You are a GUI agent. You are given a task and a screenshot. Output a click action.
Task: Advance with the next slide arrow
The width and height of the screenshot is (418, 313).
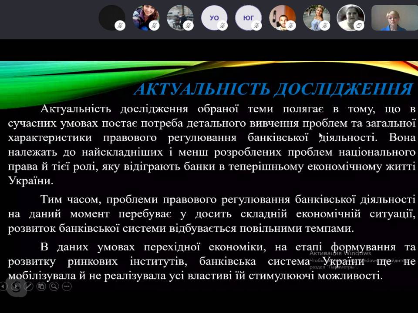16,286
